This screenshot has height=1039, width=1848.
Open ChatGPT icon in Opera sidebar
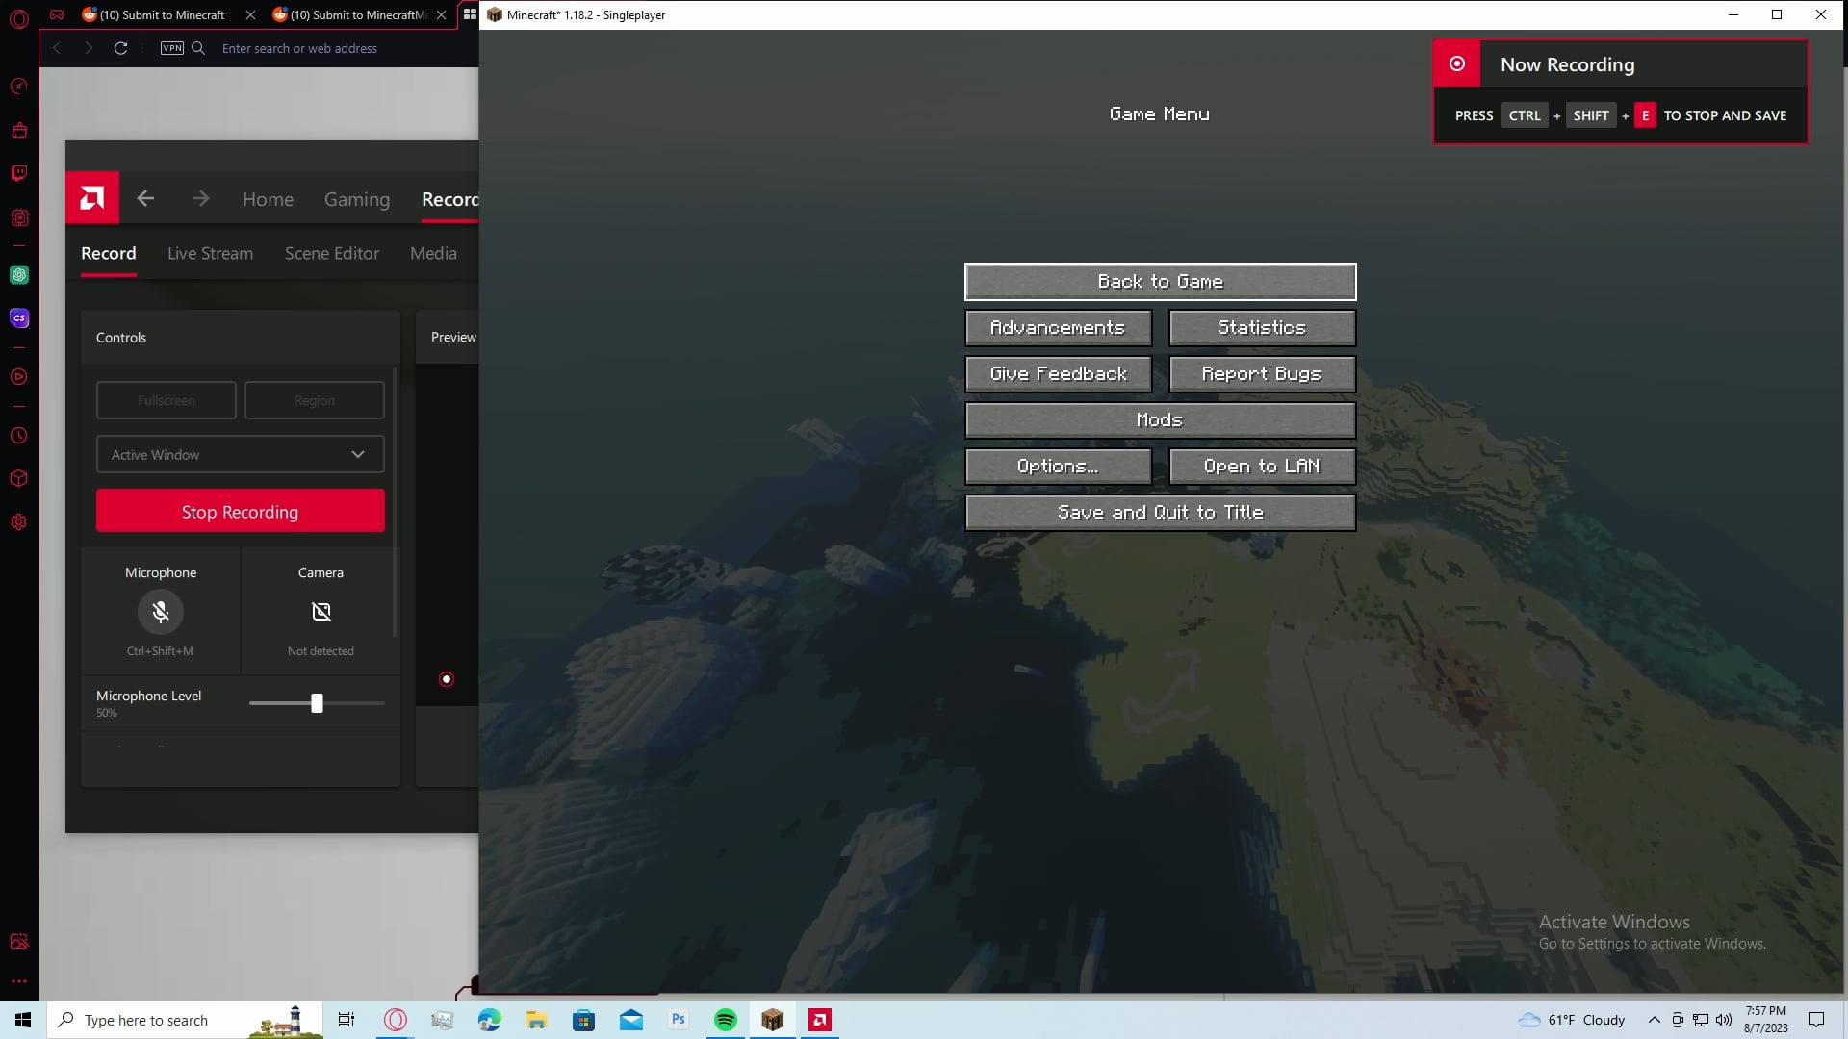click(x=19, y=275)
